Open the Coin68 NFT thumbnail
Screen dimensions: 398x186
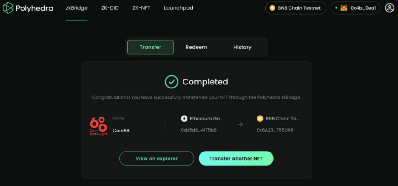point(99,126)
